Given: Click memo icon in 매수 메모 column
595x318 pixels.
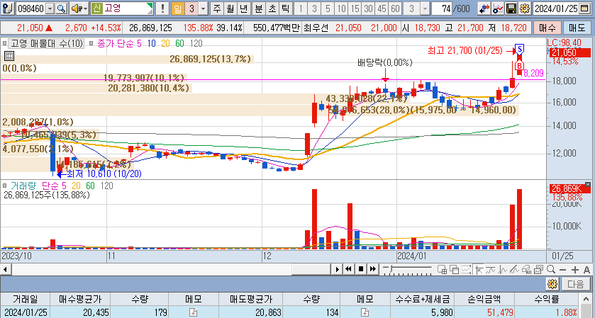Looking at the screenshot, I should coord(194,312).
